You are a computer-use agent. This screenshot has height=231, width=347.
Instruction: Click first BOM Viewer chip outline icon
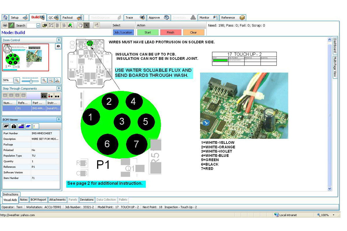(x=6, y=126)
